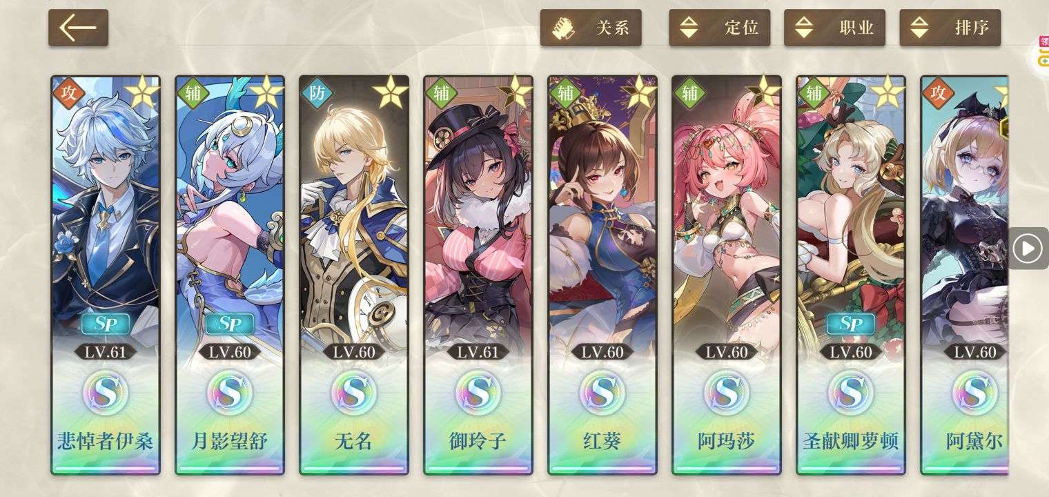Go back using the arrow button
Viewport: 1049px width, 497px height.
tap(78, 28)
